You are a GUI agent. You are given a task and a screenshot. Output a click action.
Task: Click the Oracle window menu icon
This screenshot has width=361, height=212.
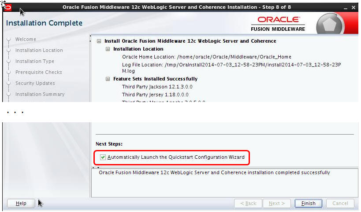click(7, 7)
